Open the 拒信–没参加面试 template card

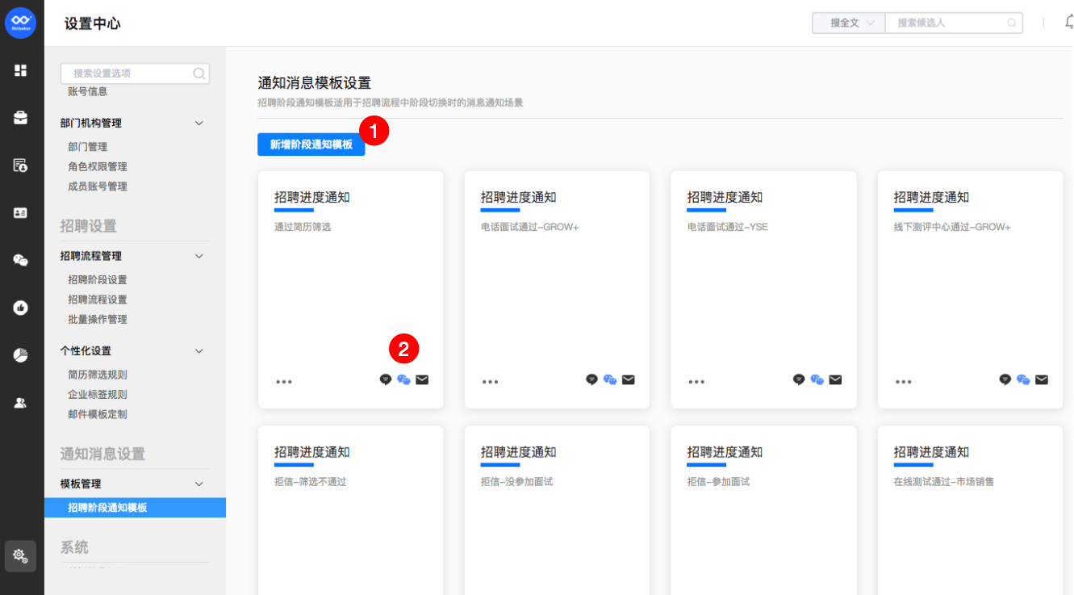[557, 510]
